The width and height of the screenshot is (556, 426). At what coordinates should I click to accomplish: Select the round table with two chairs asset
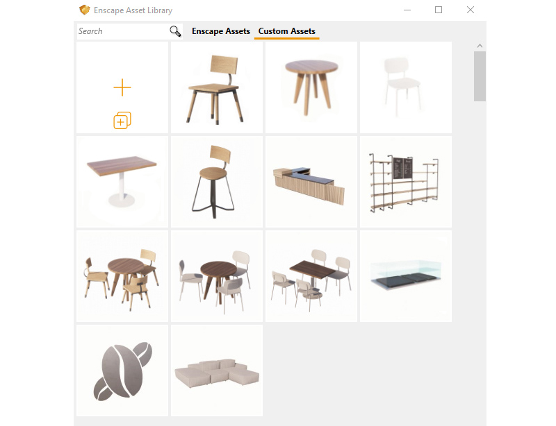(122, 276)
